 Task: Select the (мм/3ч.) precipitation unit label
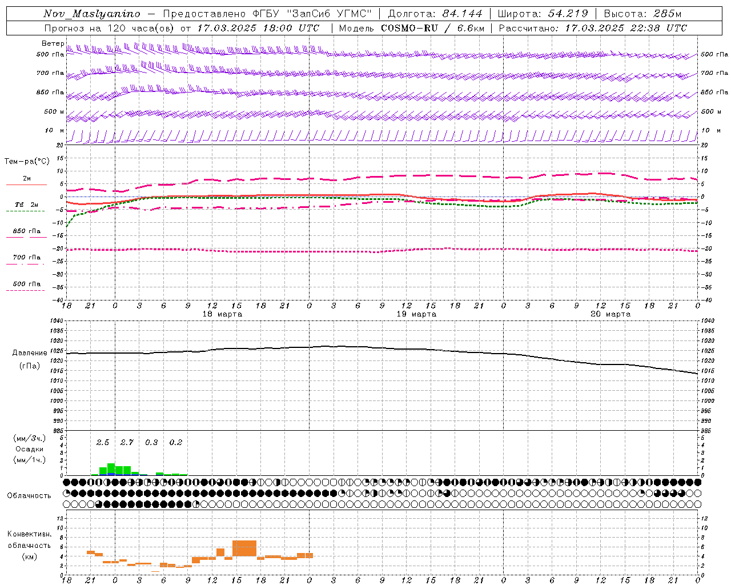pos(29,439)
